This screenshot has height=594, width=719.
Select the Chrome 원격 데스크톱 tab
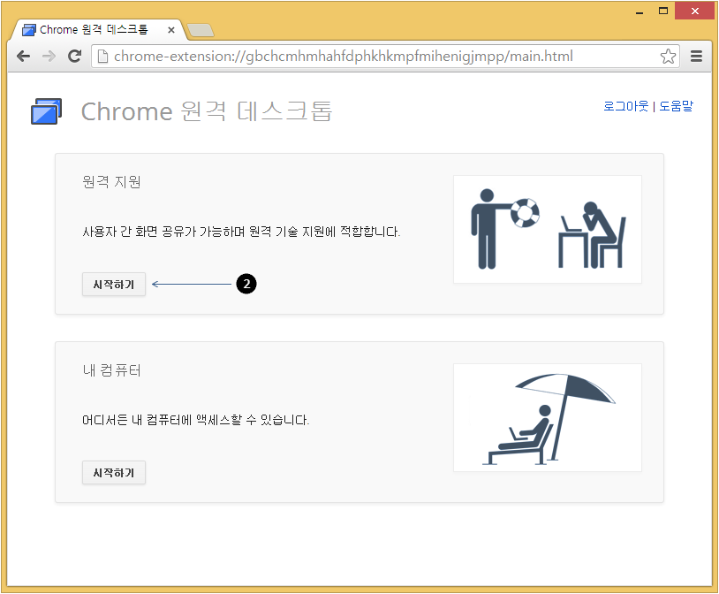[96, 30]
